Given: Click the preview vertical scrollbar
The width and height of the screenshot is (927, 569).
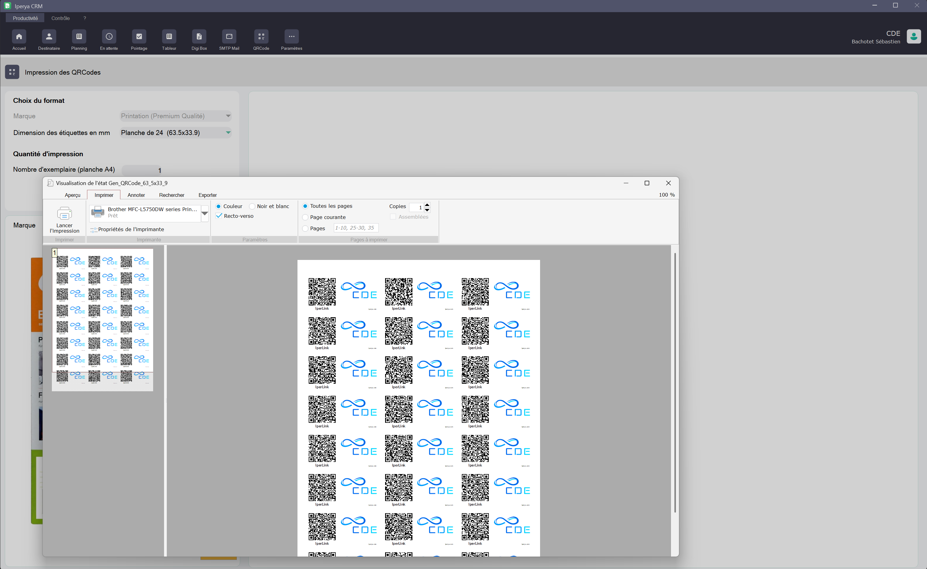Looking at the screenshot, I should [675, 382].
